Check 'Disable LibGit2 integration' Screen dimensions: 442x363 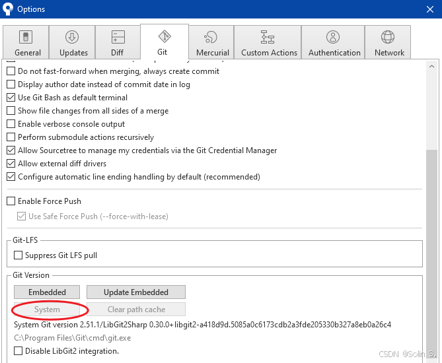(x=18, y=351)
